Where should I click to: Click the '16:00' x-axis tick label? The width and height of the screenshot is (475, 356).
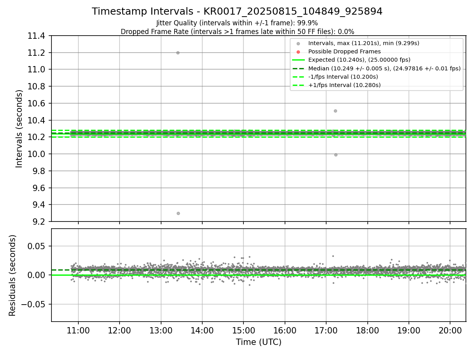coord(285,330)
